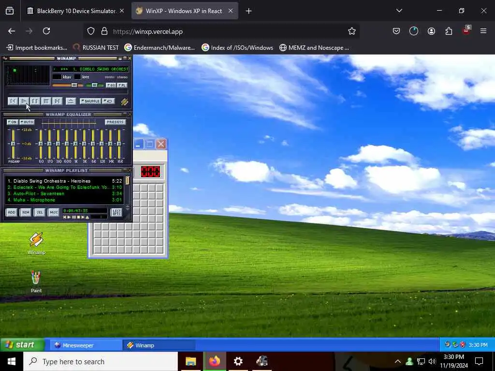
Task: Minimize the Minesweeper window
Action: 138,144
